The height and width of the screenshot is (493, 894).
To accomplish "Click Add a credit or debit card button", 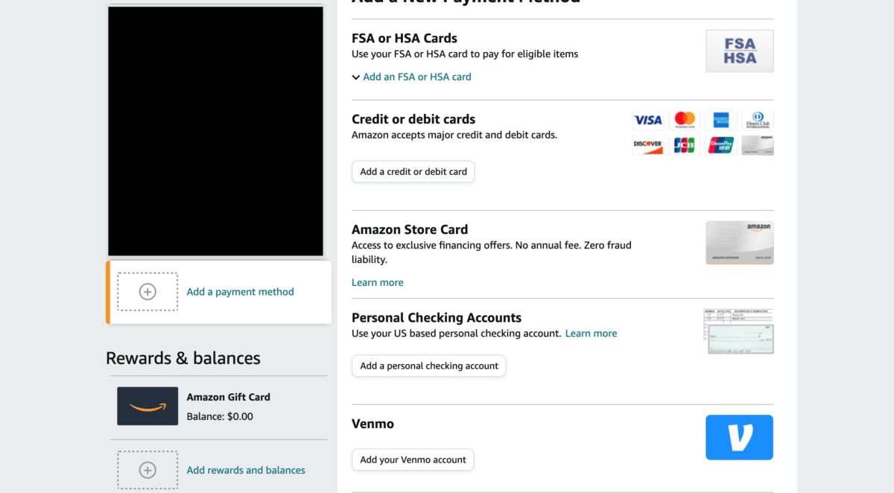I will point(413,171).
